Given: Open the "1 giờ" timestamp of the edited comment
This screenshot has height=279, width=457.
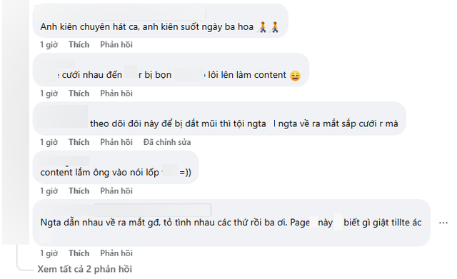Looking at the screenshot, I should point(49,142).
